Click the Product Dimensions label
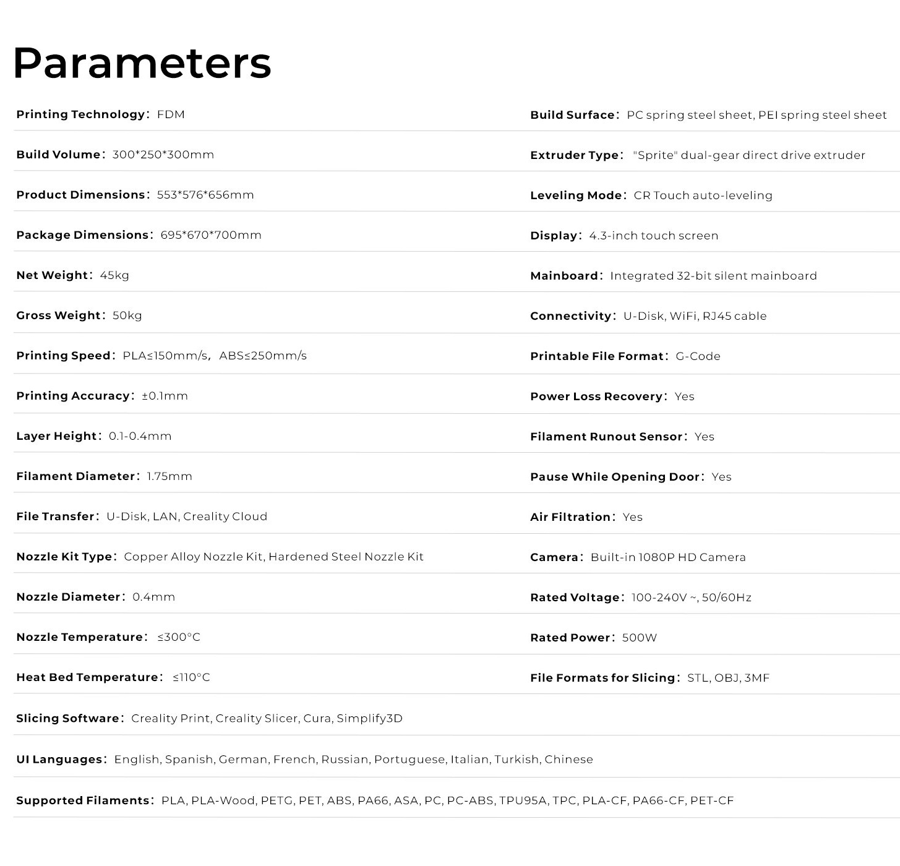Image resolution: width=900 pixels, height=866 pixels. click(x=81, y=195)
